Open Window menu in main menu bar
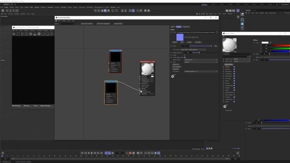 (x=113, y=7)
